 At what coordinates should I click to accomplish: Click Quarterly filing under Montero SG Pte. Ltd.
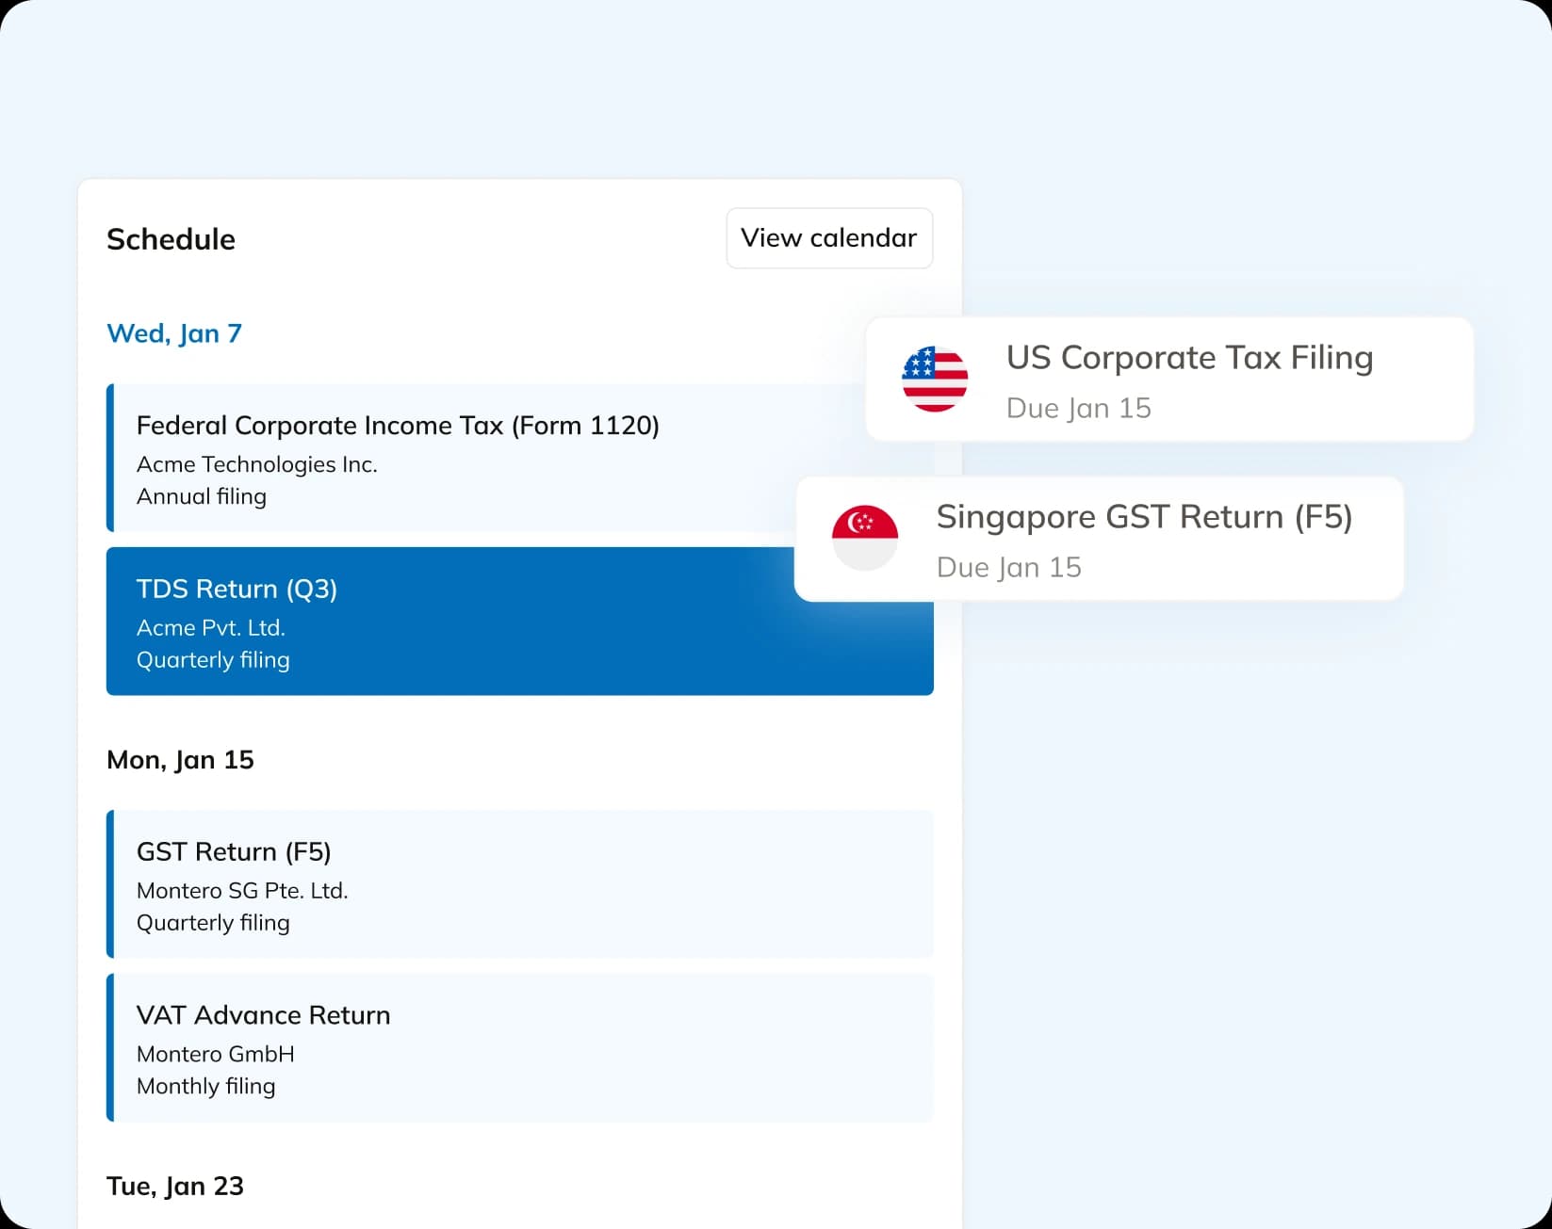click(x=213, y=922)
